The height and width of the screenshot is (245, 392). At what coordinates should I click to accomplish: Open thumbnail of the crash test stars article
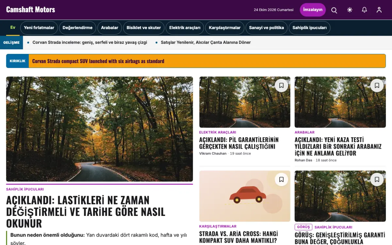pos(340,102)
